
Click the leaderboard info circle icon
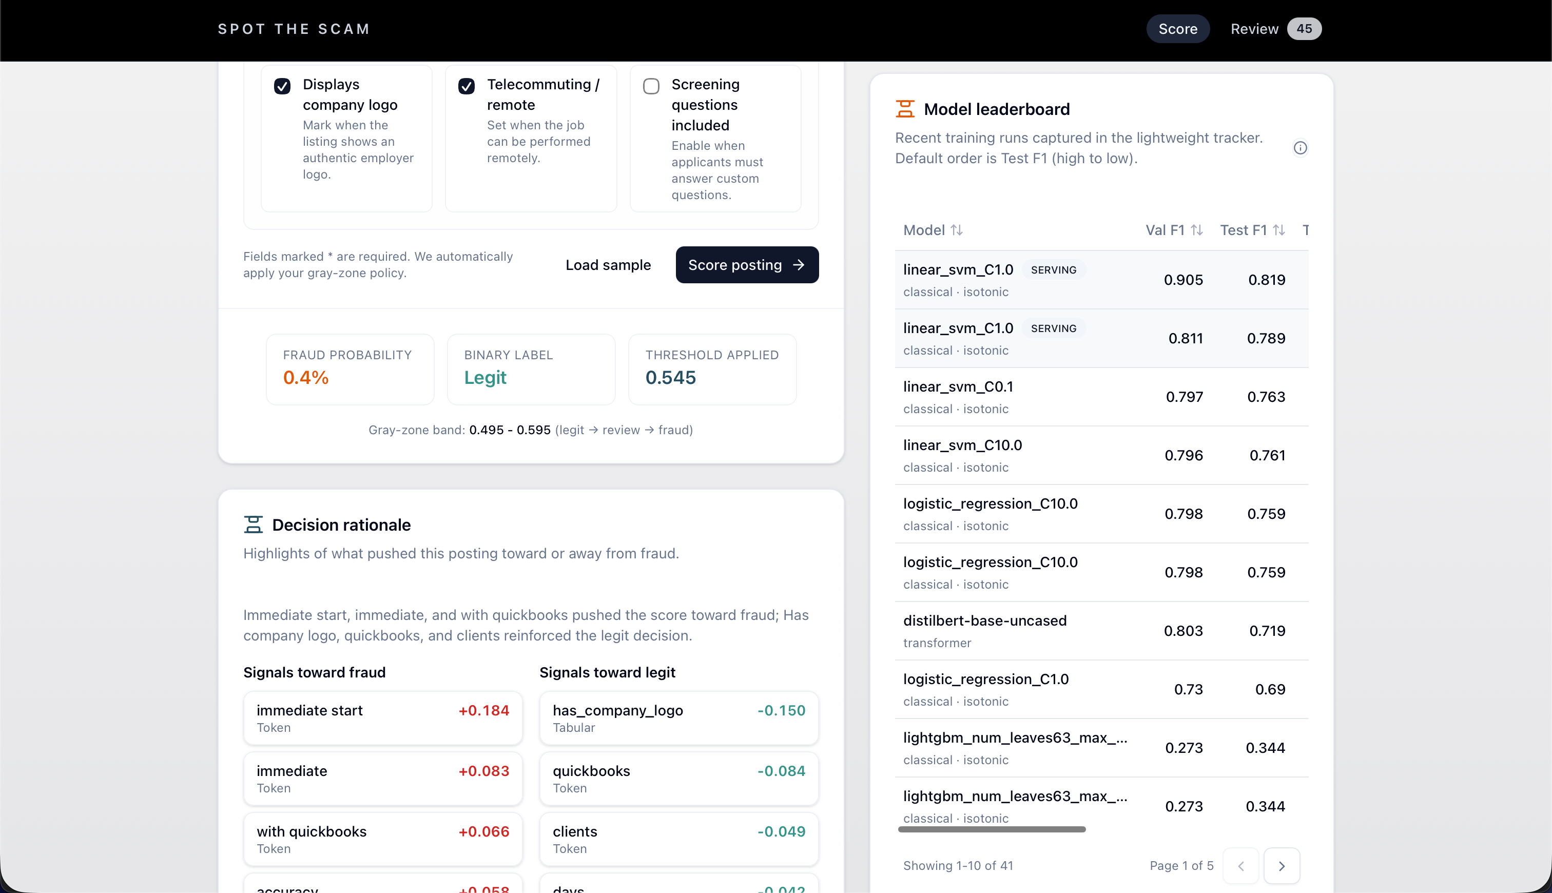coord(1300,148)
